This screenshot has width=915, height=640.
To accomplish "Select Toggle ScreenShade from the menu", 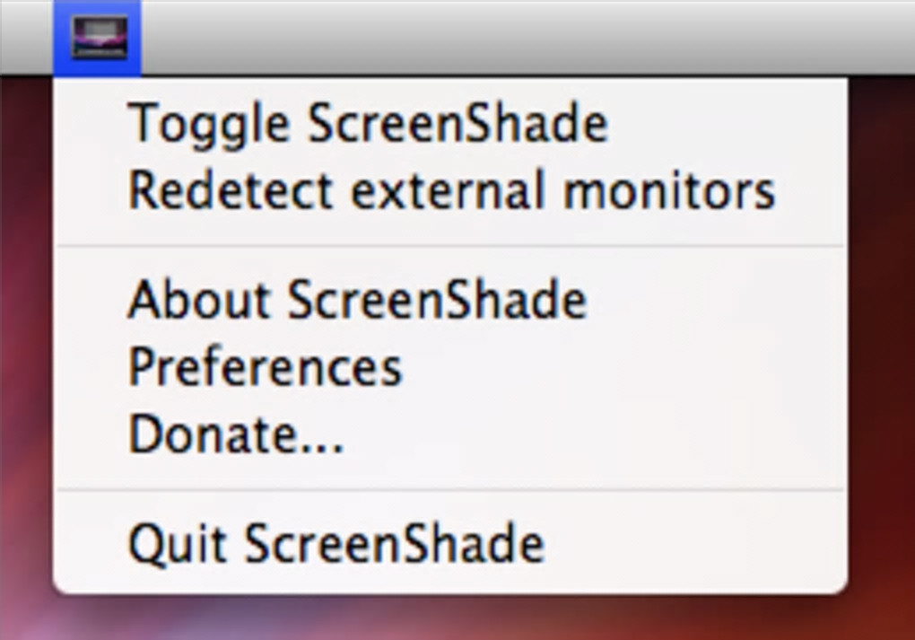I will point(368,124).
